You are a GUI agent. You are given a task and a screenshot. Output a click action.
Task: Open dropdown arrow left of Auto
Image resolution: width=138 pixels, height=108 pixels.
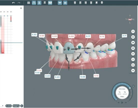pyautogui.click(x=3, y=106)
